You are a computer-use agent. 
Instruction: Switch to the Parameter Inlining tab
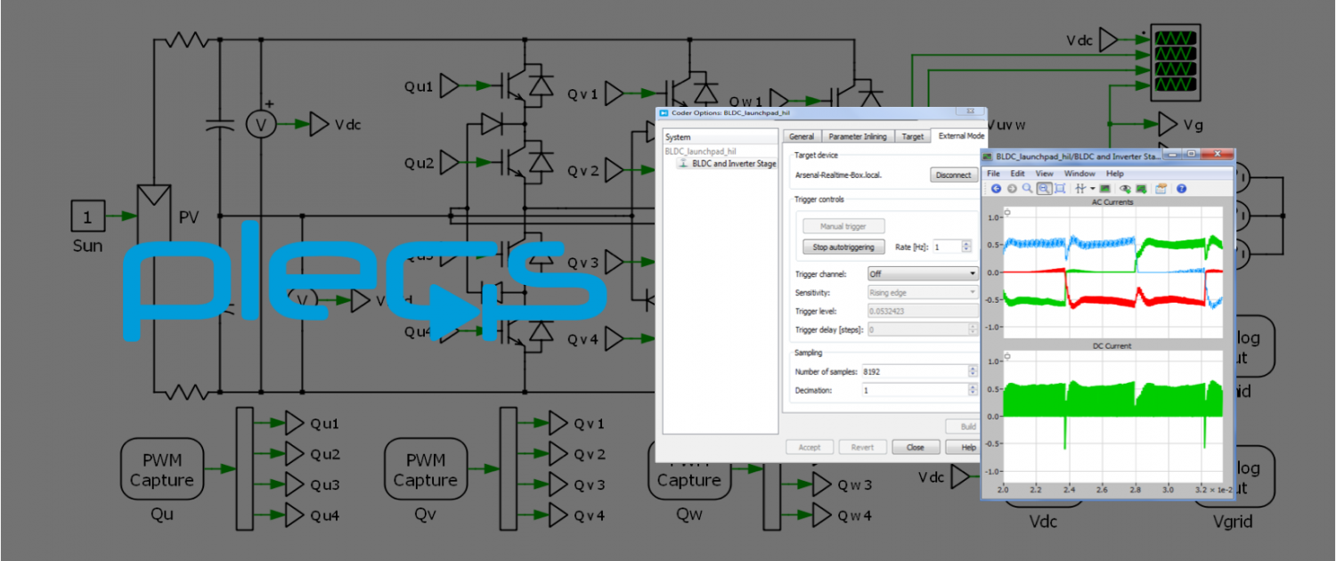tap(857, 136)
